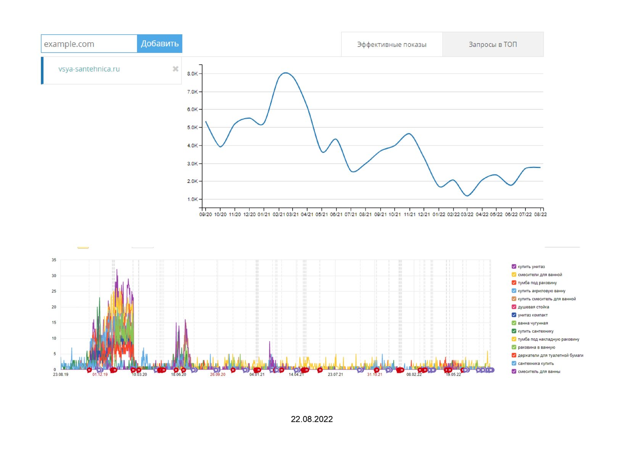Focus the example.com domain input field
Image resolution: width=641 pixels, height=453 pixels.
click(x=89, y=43)
